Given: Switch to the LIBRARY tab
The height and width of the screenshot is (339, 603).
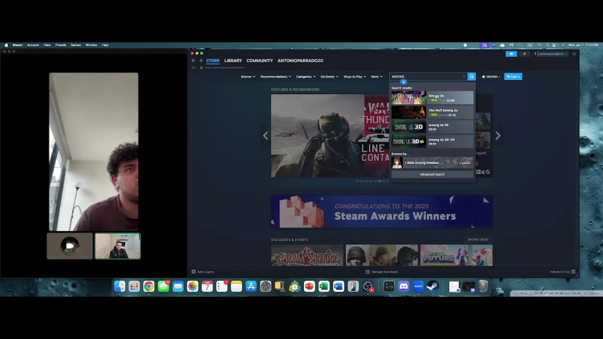Looking at the screenshot, I should click(x=233, y=61).
